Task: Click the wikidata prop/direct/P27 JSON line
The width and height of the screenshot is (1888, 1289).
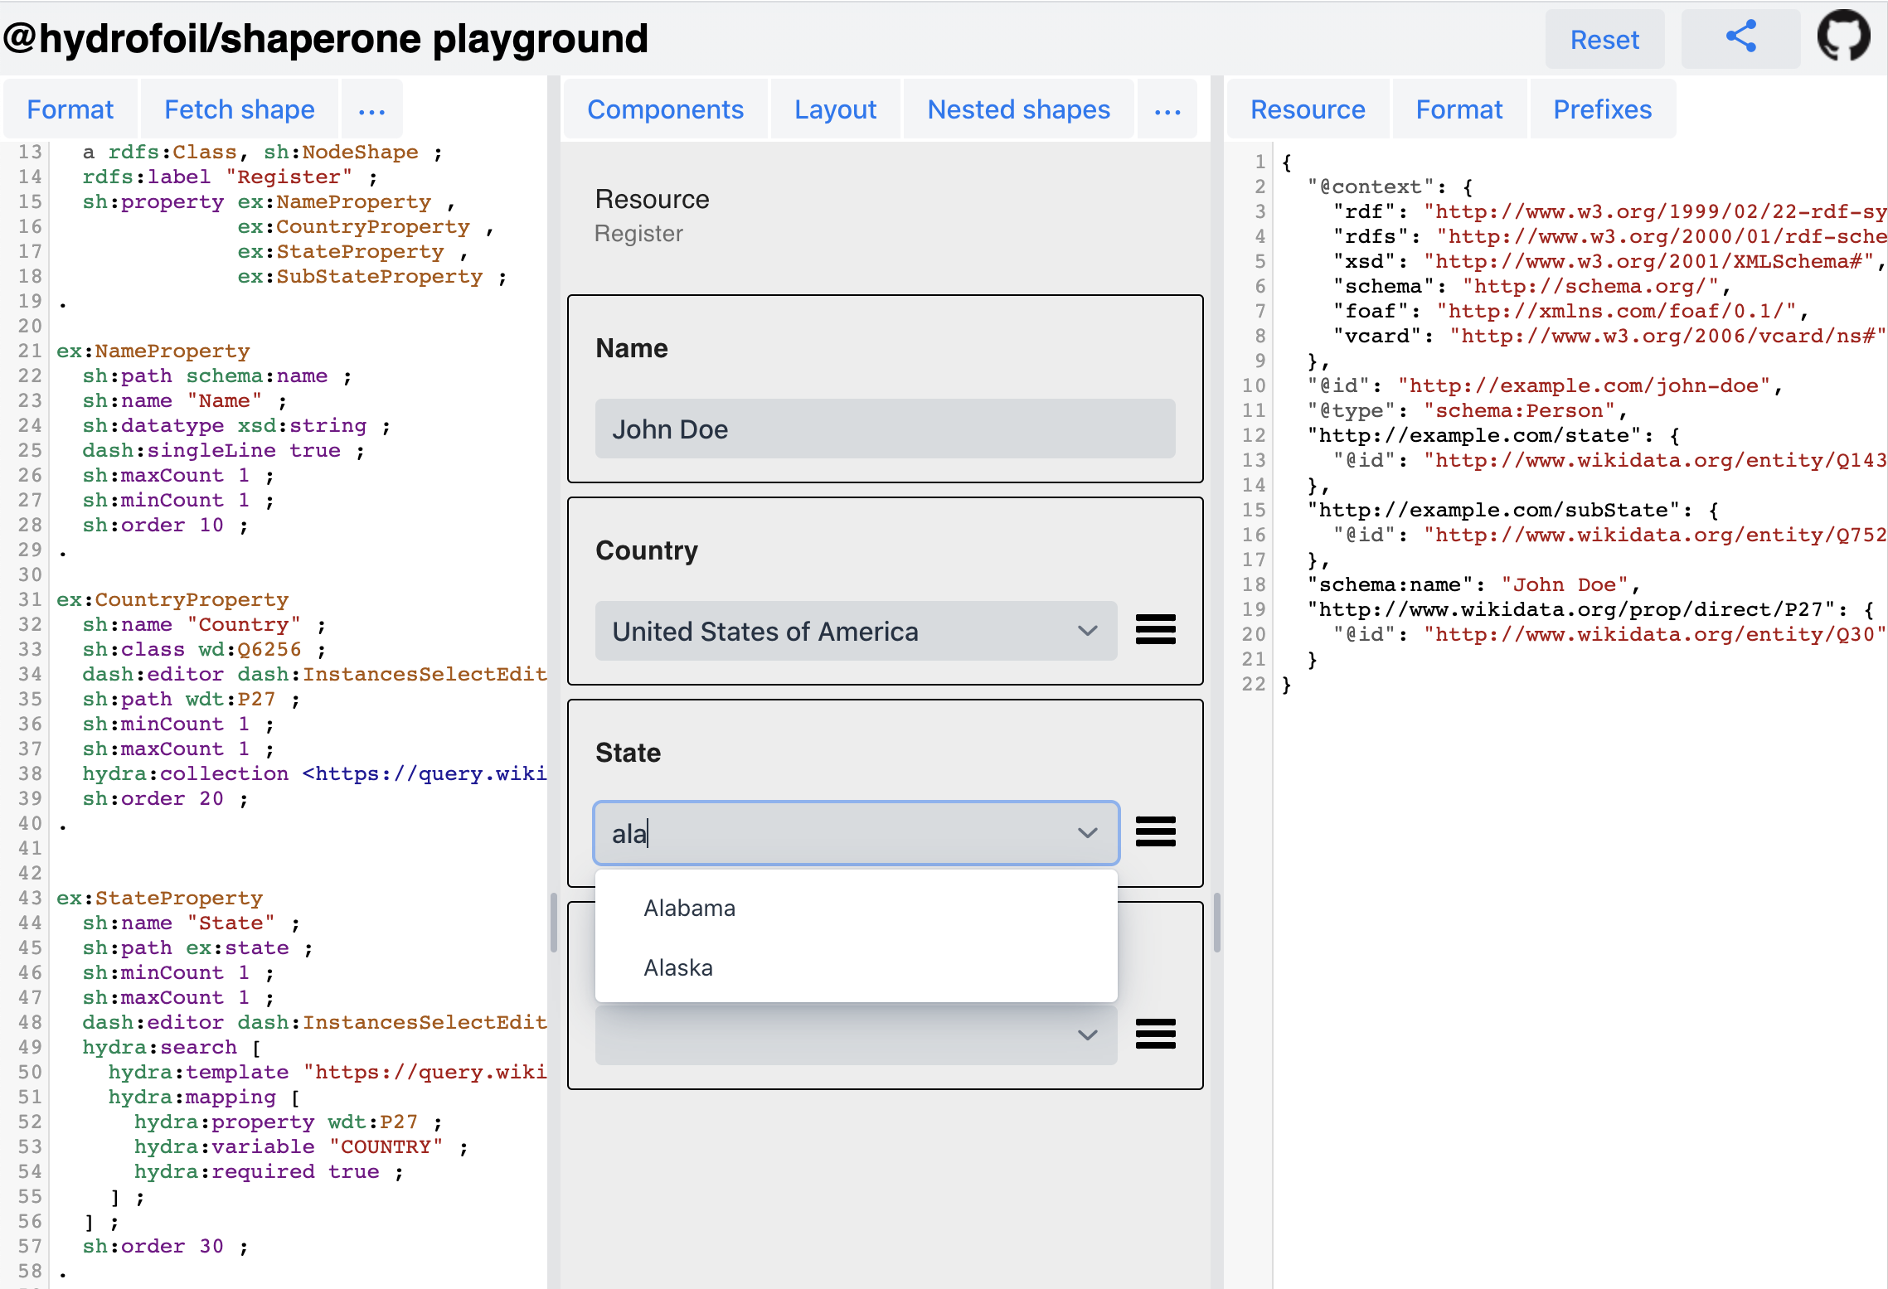Action: (1590, 609)
